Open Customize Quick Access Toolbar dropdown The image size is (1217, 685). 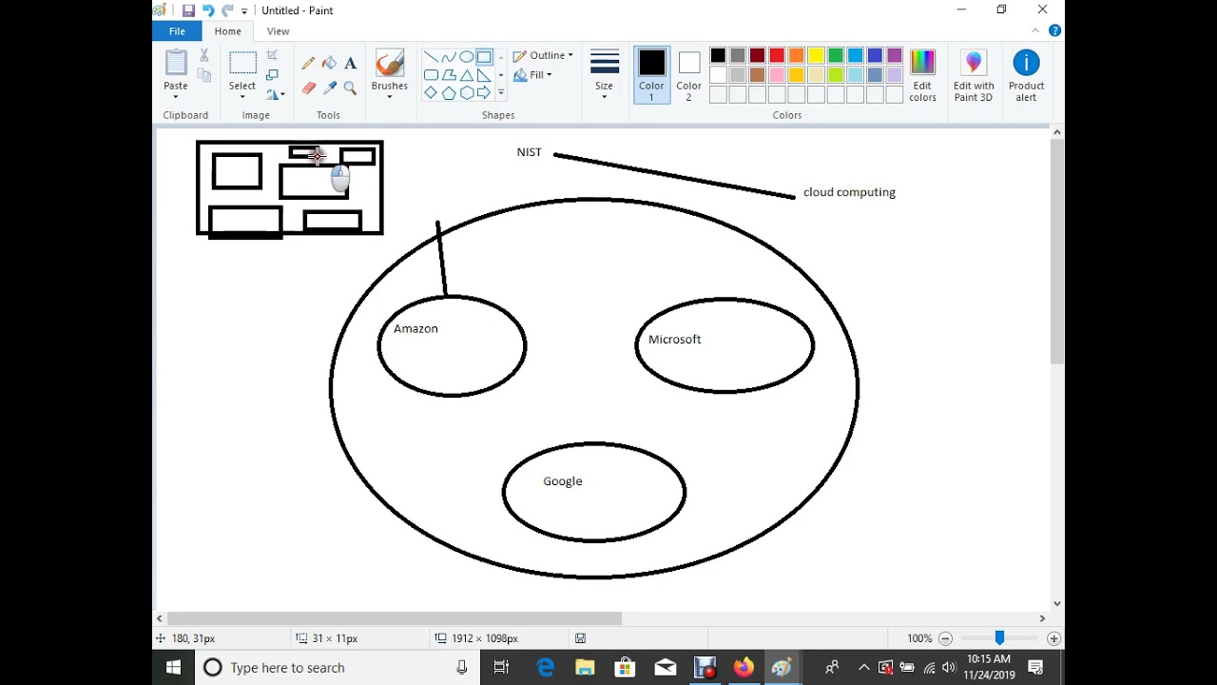coord(244,10)
